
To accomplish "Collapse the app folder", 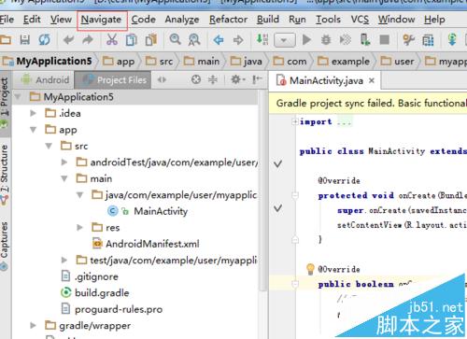I will coord(34,130).
